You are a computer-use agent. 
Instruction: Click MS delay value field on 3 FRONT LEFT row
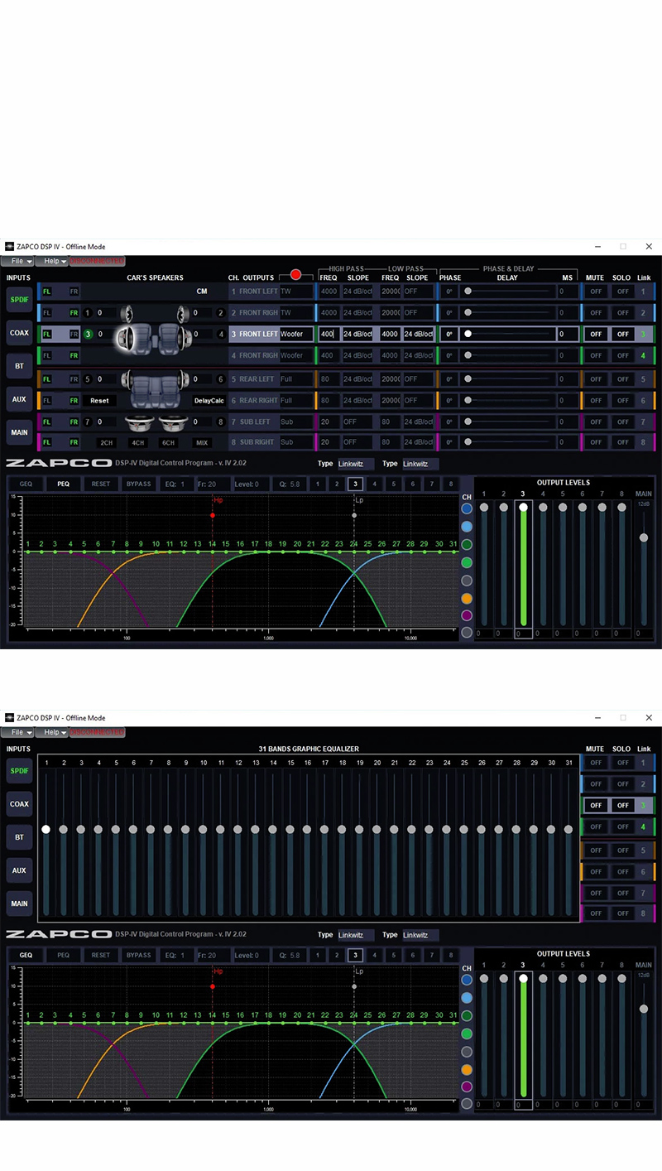click(x=567, y=335)
